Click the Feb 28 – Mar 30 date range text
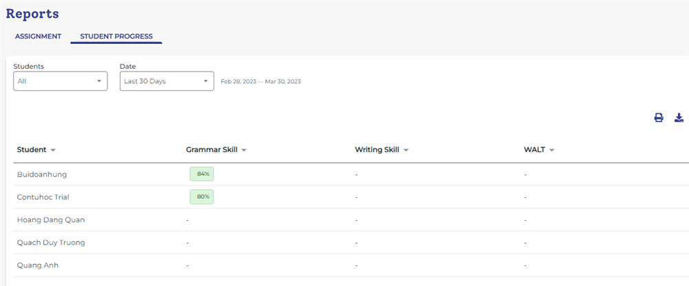 click(260, 82)
